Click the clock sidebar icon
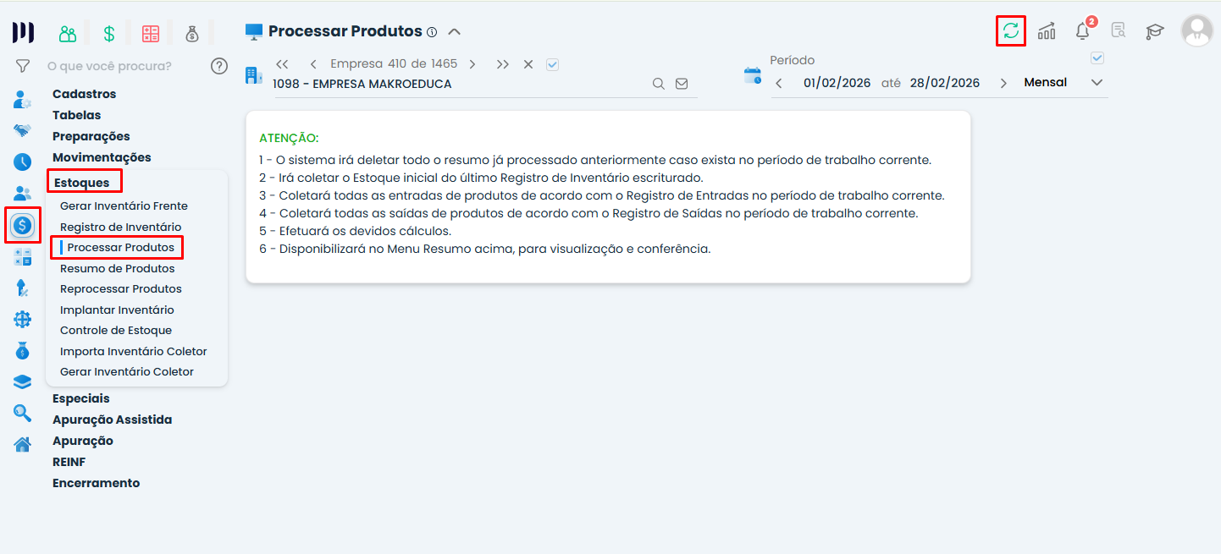 pyautogui.click(x=22, y=162)
